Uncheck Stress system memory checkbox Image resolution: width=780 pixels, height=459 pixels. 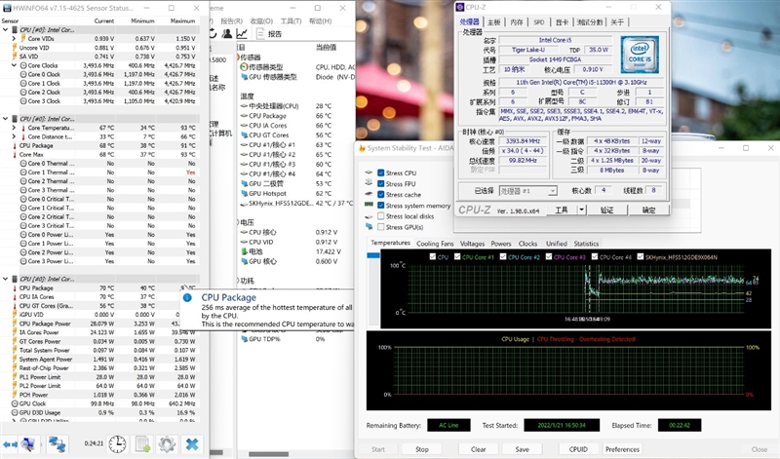(380, 206)
